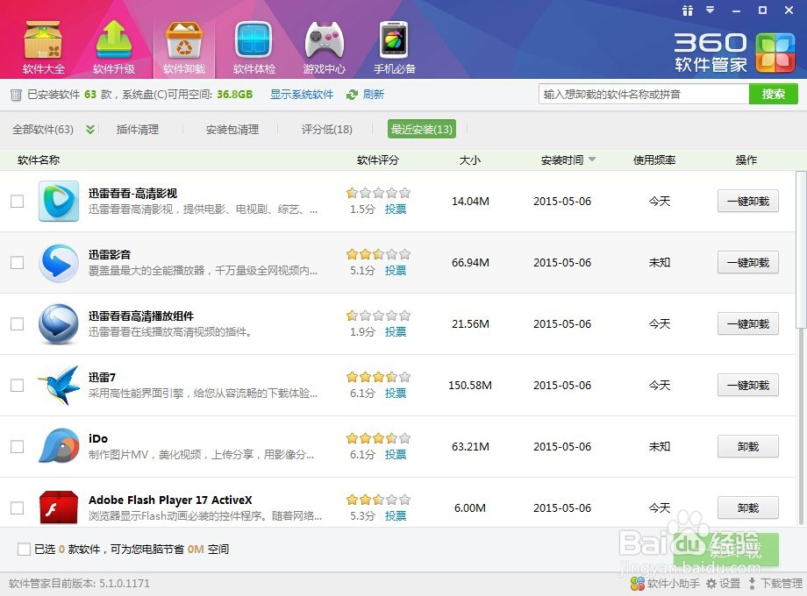Click the gift box icon in title bar
The width and height of the screenshot is (807, 596).
tap(687, 11)
